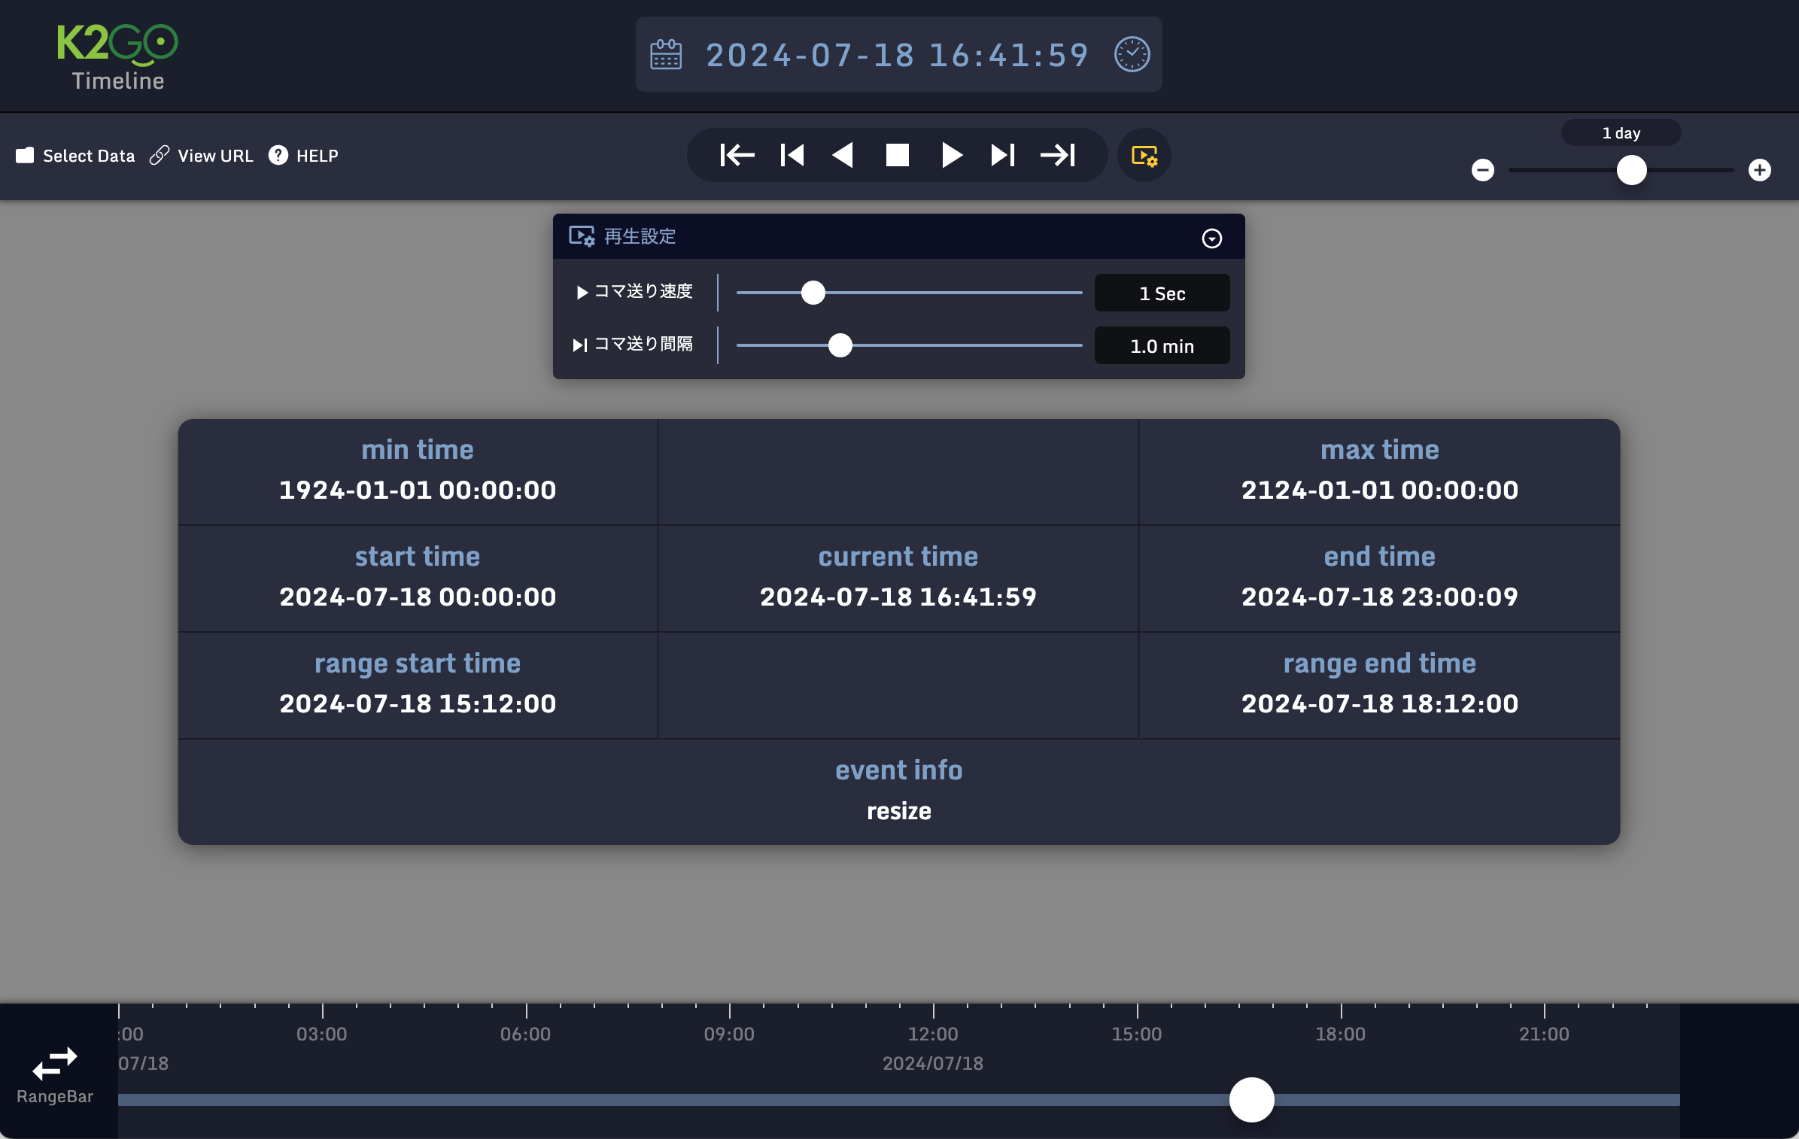Click the 18:00 mark on timeline
This screenshot has width=1799, height=1139.
point(1340,1033)
